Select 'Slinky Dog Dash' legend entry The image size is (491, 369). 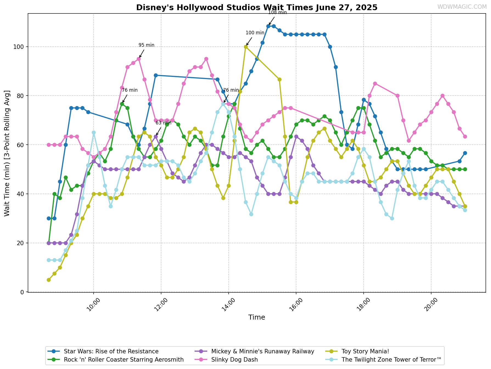coord(226,360)
